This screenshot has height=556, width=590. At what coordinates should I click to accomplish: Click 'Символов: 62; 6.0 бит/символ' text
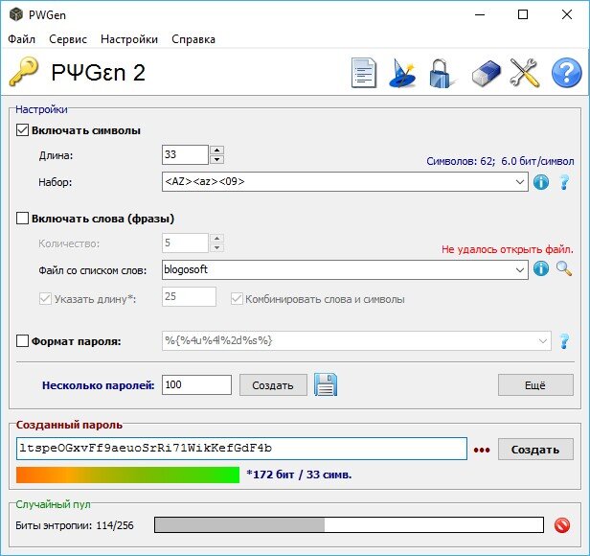point(500,161)
